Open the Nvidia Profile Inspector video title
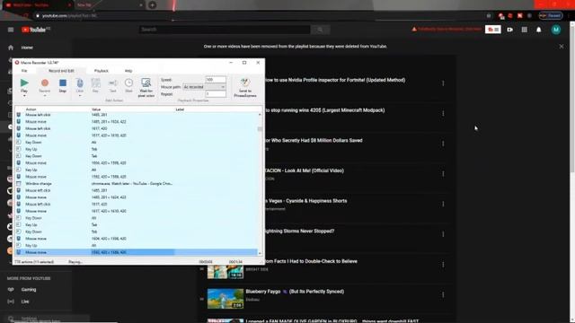The image size is (575, 323). point(334,80)
